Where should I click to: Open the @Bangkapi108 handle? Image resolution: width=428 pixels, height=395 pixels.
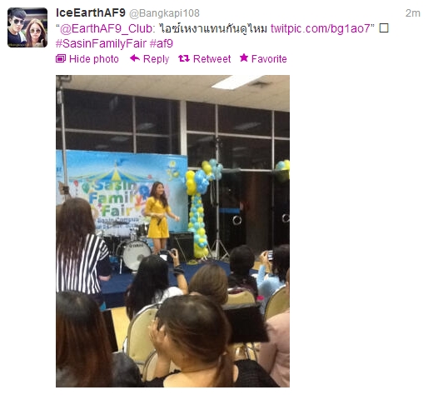(165, 13)
